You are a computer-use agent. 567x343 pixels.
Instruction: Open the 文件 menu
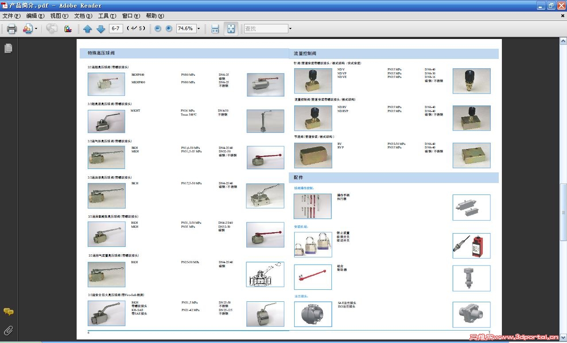coord(12,16)
